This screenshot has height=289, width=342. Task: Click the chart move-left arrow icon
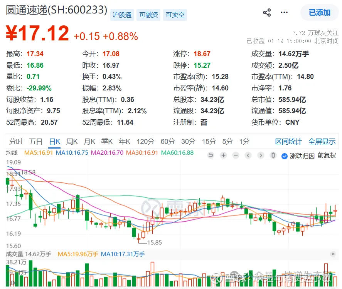point(248,155)
